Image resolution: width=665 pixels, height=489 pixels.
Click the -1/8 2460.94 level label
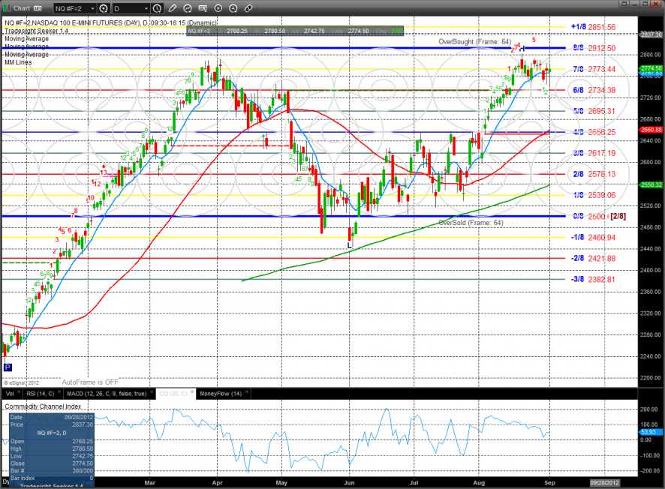click(593, 237)
